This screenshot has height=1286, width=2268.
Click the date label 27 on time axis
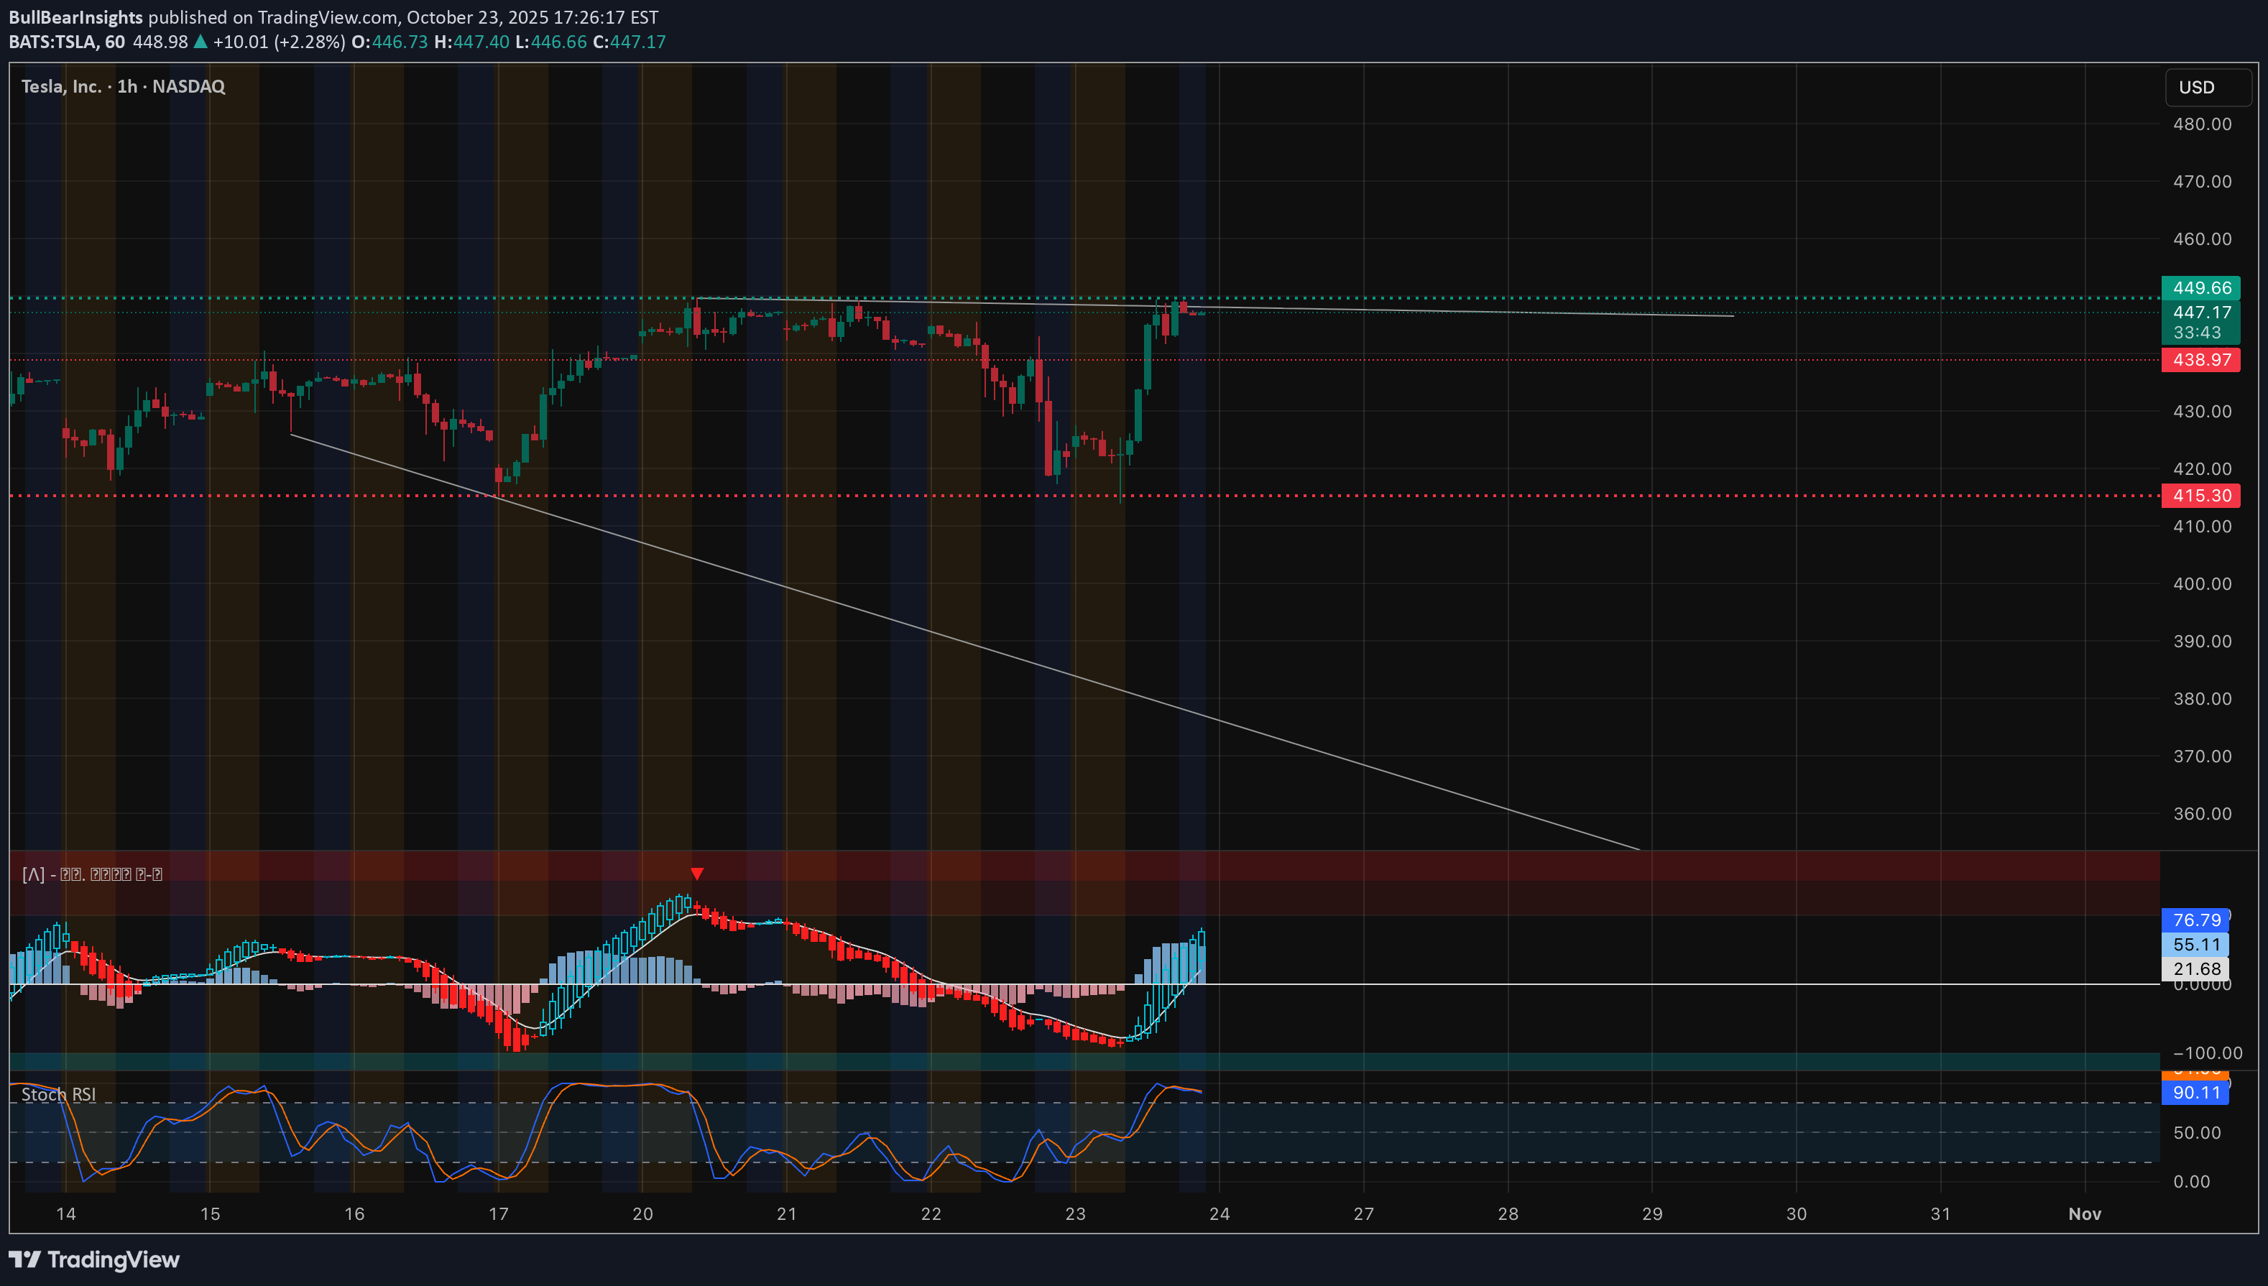coord(1363,1213)
